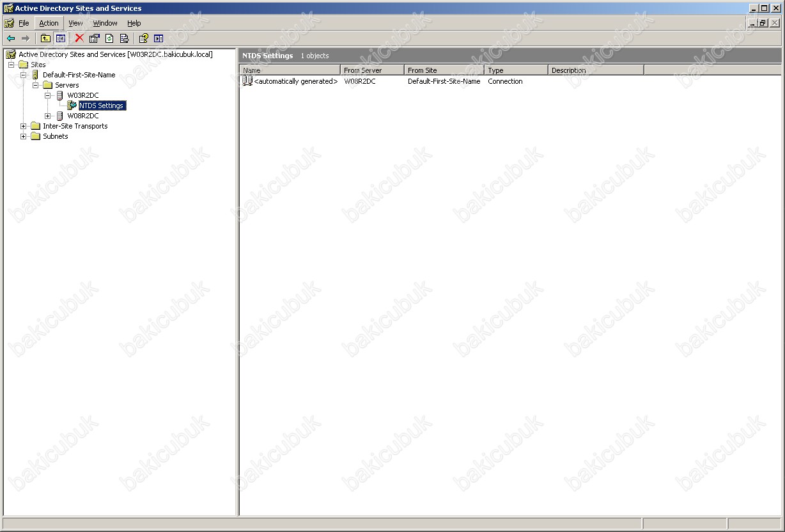Select the W03R2DC tree item label
785x532 pixels.
point(83,95)
